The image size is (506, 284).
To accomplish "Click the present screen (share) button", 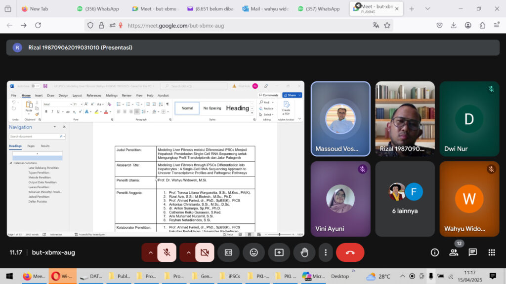I will coord(279,252).
